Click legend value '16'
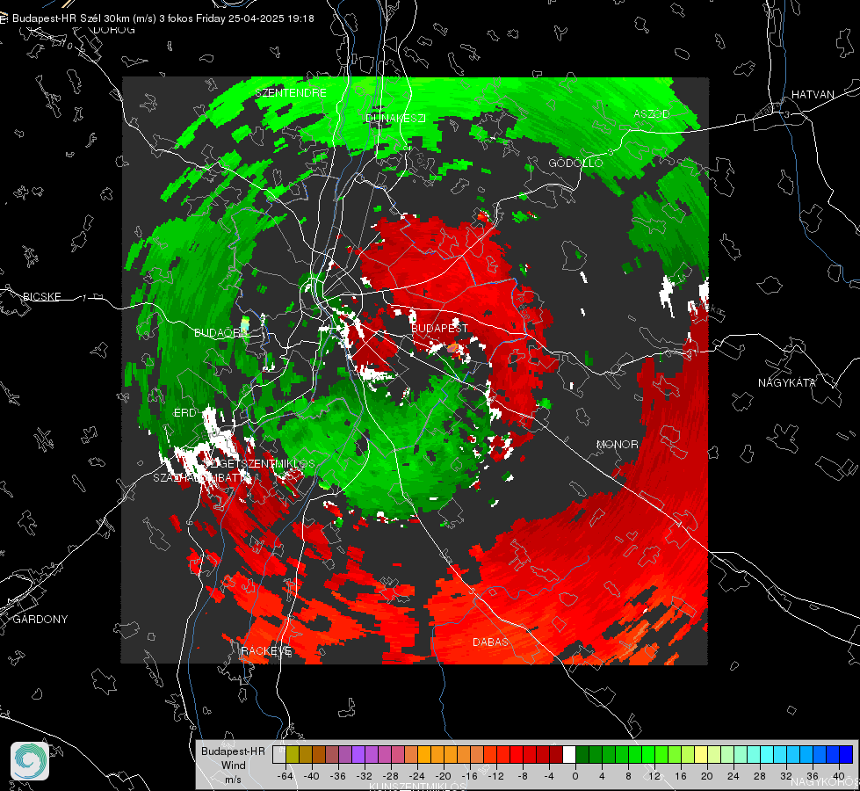The image size is (860, 791). coord(681,776)
